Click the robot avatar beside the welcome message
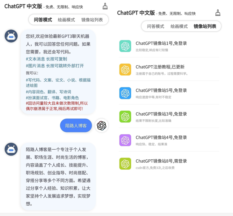233x216 pixels. pos(11,36)
